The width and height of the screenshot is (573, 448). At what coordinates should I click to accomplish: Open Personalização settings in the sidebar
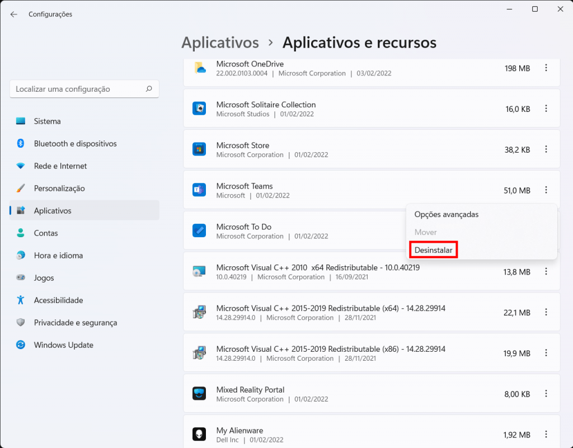click(x=59, y=188)
